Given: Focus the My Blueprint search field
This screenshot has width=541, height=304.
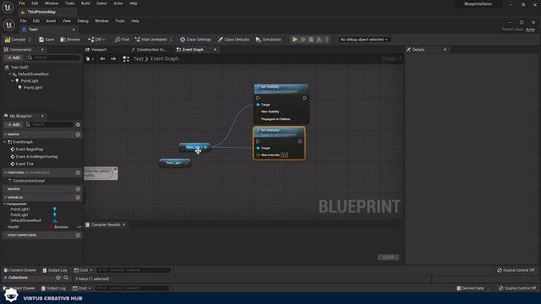Looking at the screenshot, I should coord(49,124).
